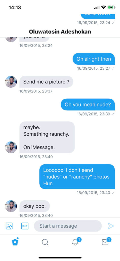
Task: Tap avatar beside "Send me a picture ?"
Action: coord(11,82)
